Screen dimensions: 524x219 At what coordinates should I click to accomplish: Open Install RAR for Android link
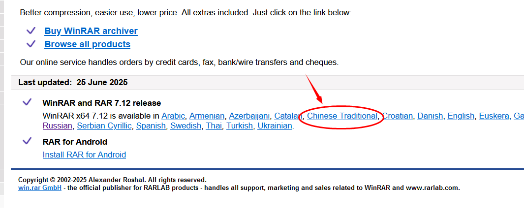[84, 155]
